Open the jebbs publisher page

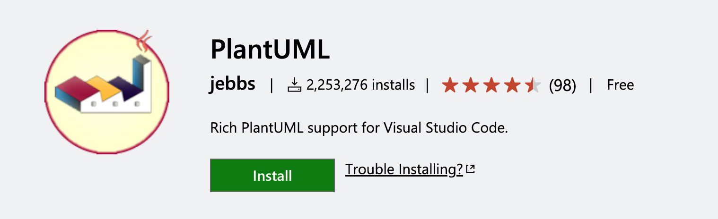tap(233, 84)
